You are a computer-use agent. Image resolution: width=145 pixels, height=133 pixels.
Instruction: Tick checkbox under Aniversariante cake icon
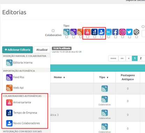pyautogui.click(x=88, y=37)
